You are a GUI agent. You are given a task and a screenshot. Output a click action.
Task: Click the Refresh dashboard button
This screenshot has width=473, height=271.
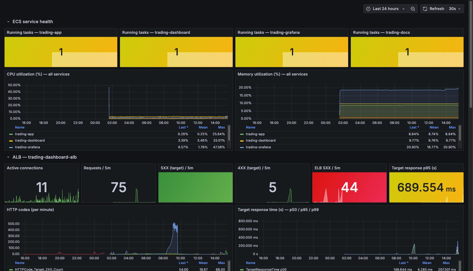click(x=433, y=9)
